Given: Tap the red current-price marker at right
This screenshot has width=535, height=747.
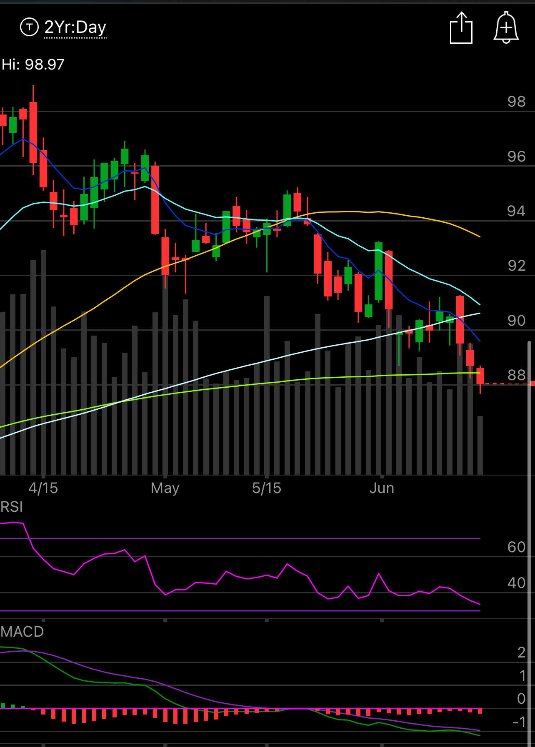Looking at the screenshot, I should tap(532, 383).
